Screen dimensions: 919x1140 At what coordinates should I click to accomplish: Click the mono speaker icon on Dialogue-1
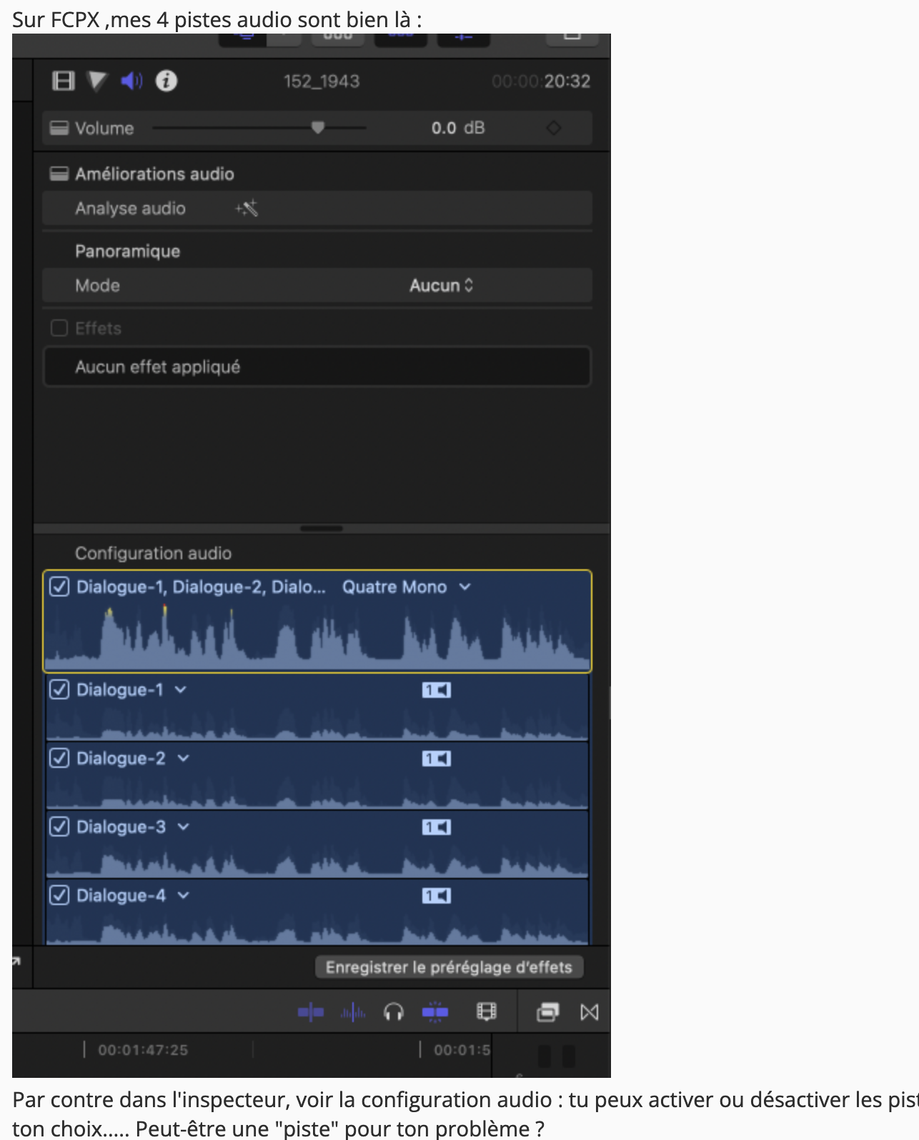tap(436, 690)
